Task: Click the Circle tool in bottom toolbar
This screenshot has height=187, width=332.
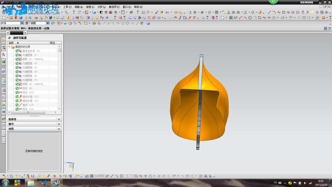Action: [x=121, y=176]
